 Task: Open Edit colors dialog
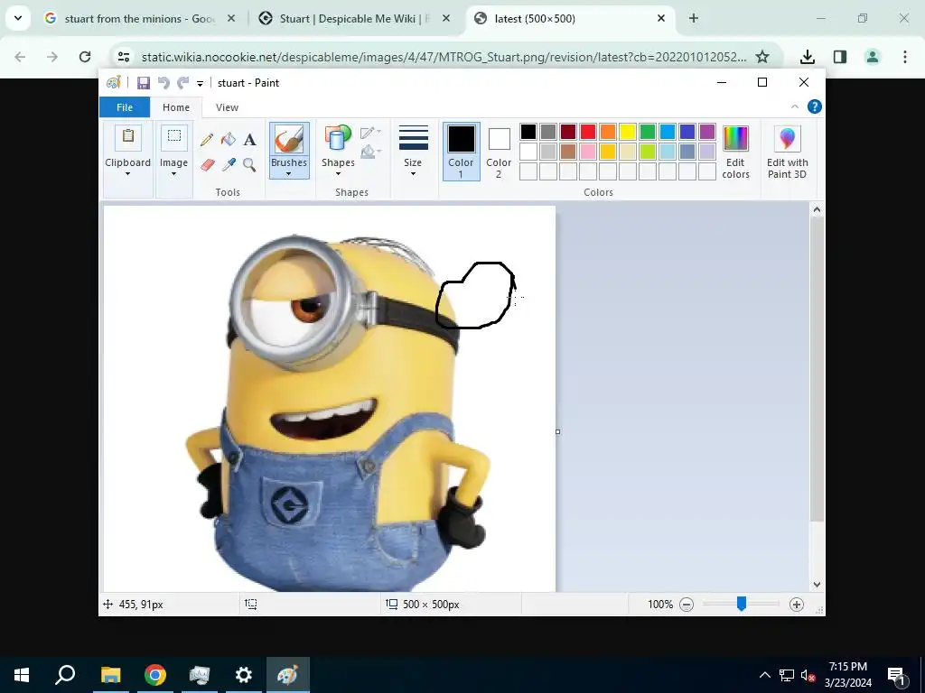tap(735, 152)
